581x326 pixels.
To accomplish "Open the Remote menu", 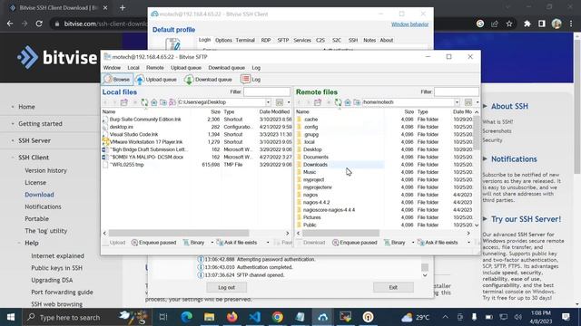I will point(155,68).
